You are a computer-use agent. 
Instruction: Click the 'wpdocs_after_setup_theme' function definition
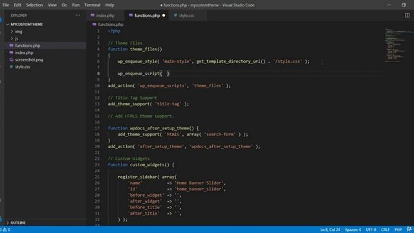[x=160, y=128]
